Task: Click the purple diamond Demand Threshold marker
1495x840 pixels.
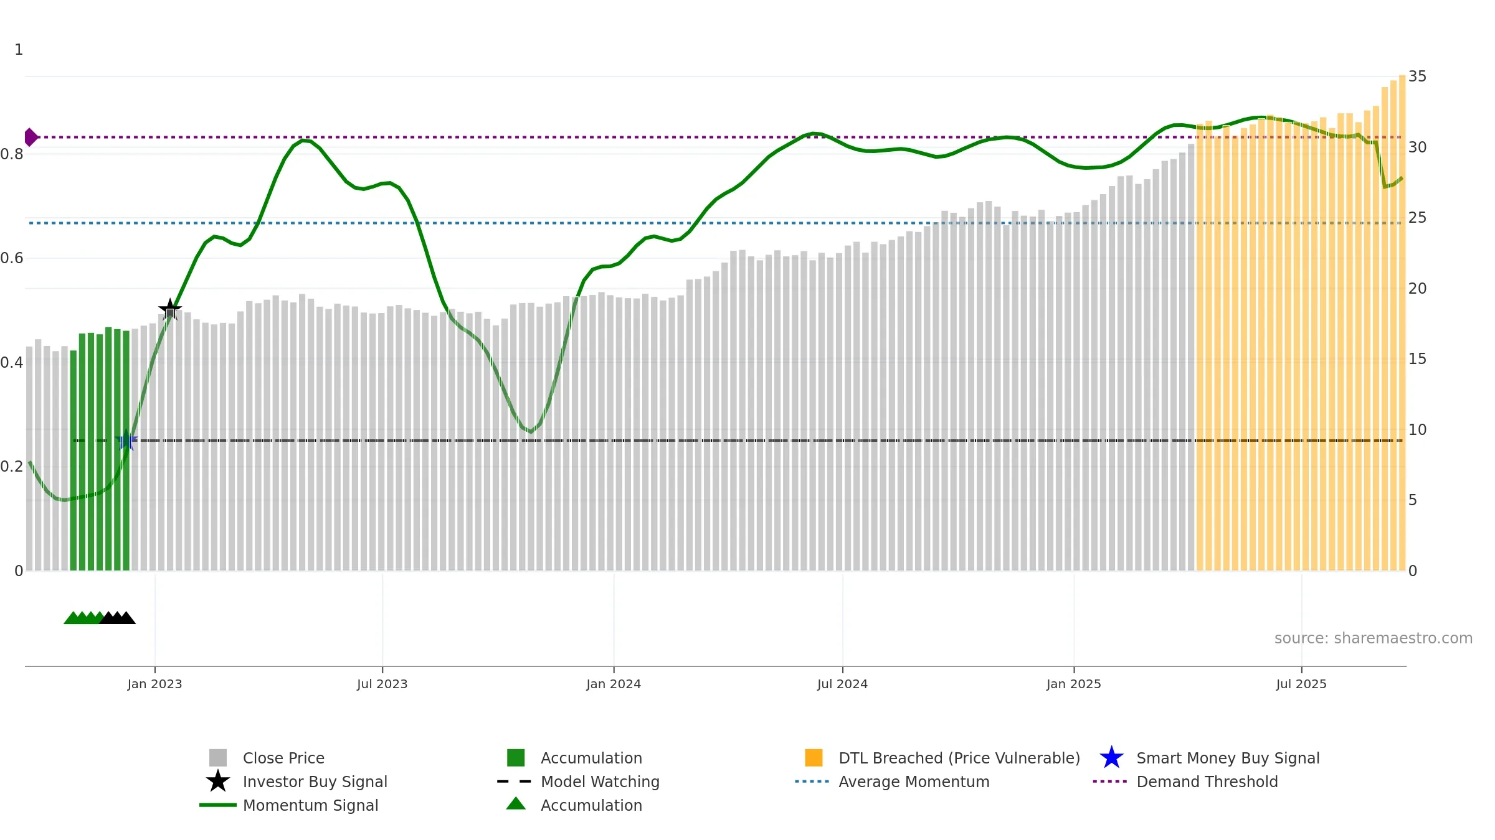Action: point(31,137)
